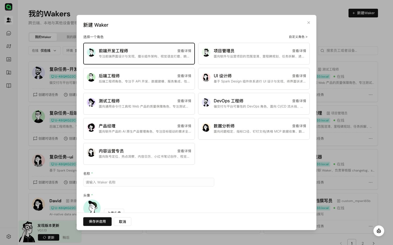Select the 数据分析师 role card
The image size is (393, 245).
click(x=254, y=129)
